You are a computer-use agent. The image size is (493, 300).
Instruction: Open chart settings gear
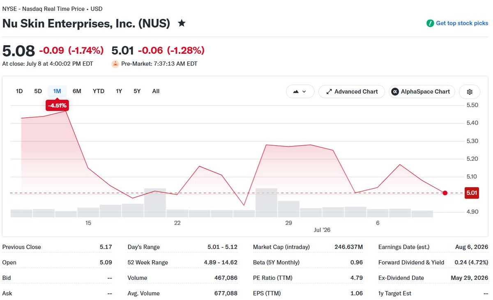pos(470,92)
